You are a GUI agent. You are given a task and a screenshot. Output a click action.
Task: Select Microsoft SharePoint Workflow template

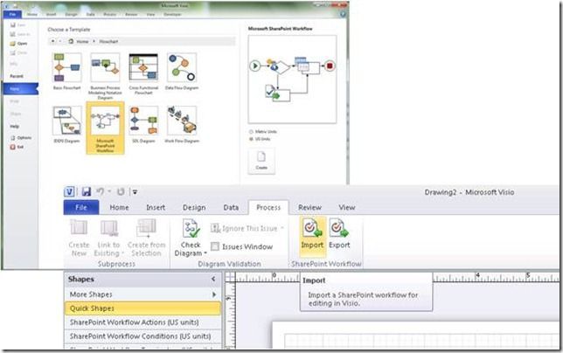(x=105, y=128)
